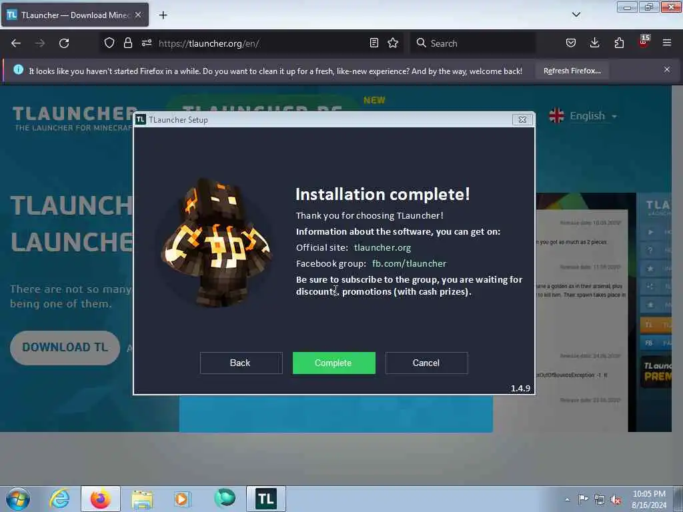
Task: Switch to Firefox in the taskbar
Action: coord(101,499)
